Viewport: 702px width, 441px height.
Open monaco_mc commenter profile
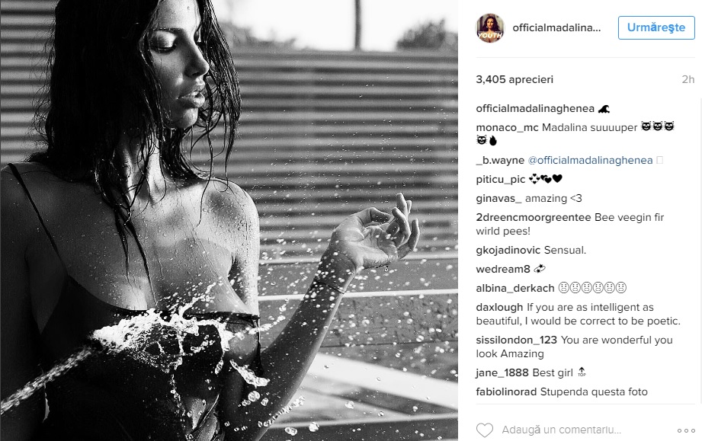(507, 127)
